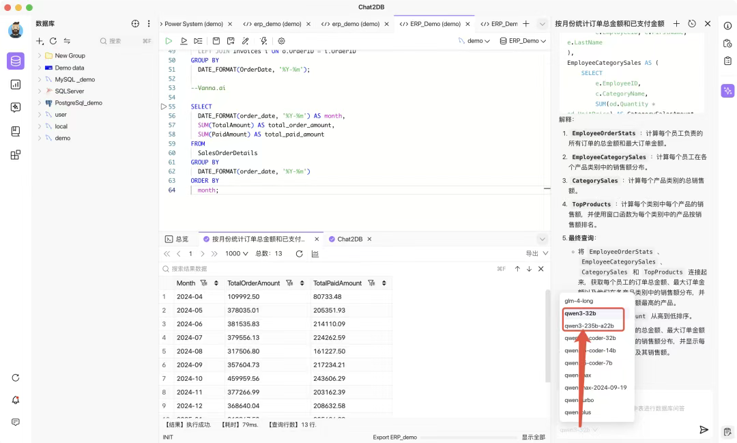Open the AI chat icon in sidebar
The height and width of the screenshot is (443, 737).
coord(16,108)
